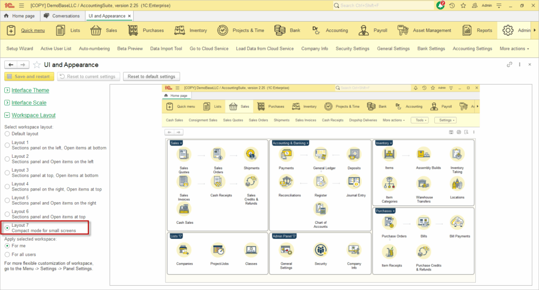This screenshot has height=290, width=539.
Task: Open General Settings command
Action: pyautogui.click(x=393, y=48)
